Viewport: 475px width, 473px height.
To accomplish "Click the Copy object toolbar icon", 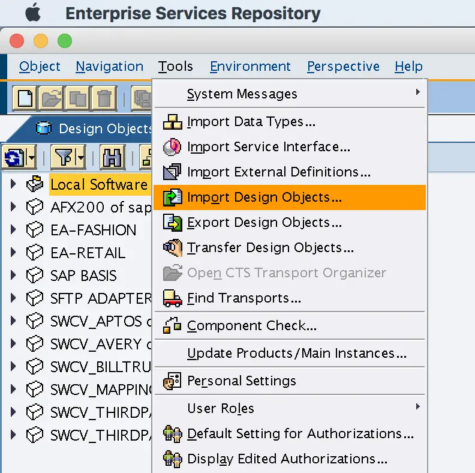I will 77,98.
